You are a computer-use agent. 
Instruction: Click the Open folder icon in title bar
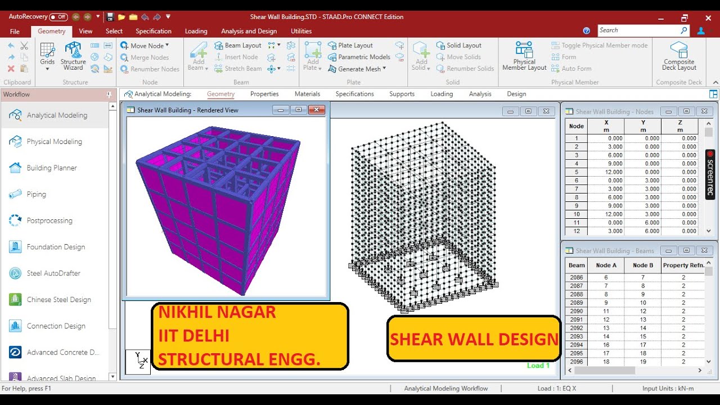coord(121,17)
